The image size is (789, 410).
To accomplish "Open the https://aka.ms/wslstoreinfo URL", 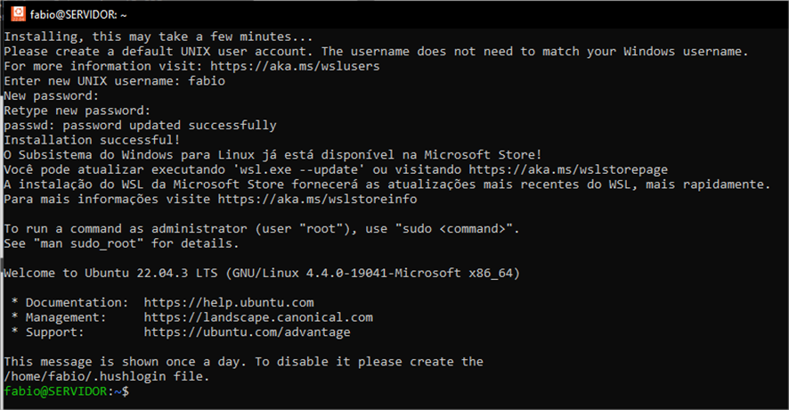I will [x=317, y=199].
